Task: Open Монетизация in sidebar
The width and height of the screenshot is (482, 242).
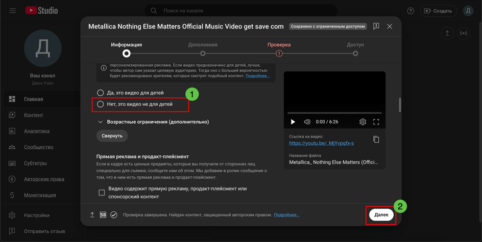Action: pos(40,195)
